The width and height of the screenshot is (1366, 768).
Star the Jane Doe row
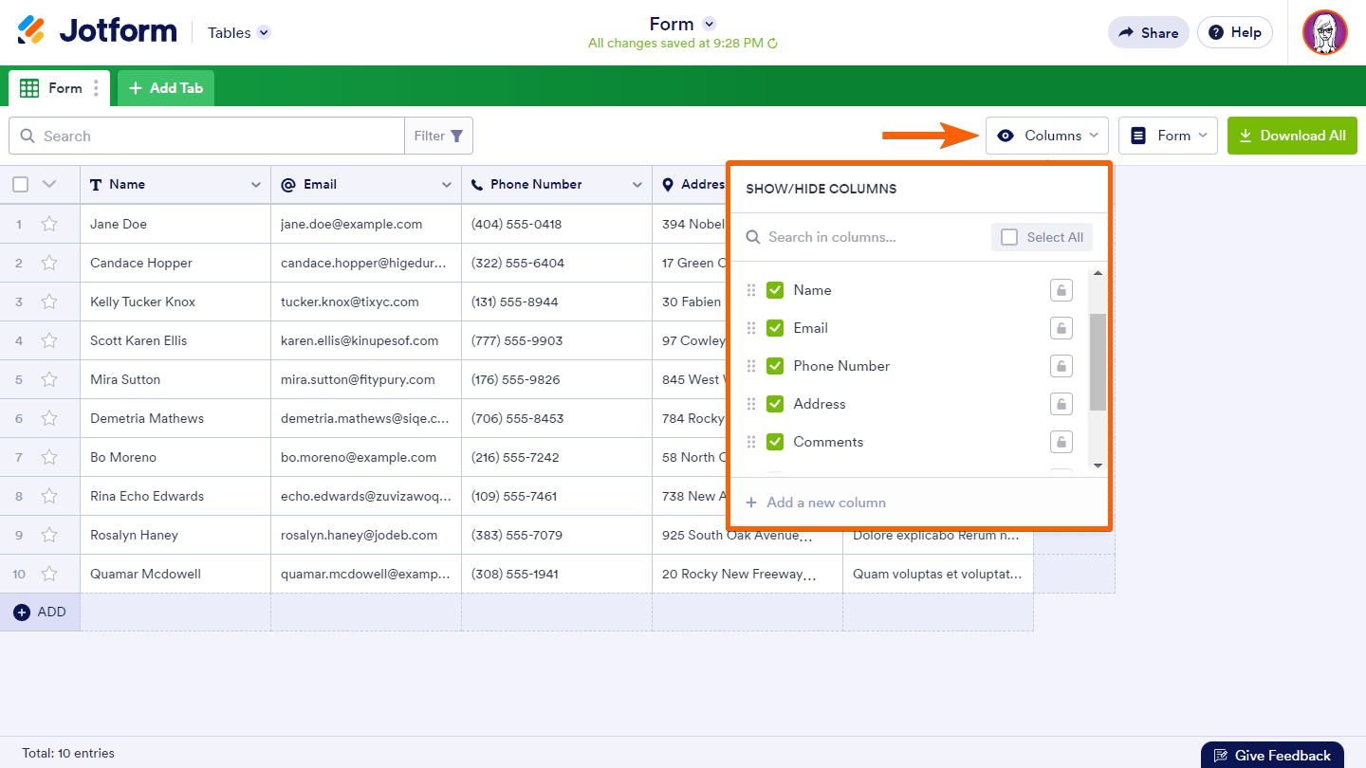click(x=49, y=225)
